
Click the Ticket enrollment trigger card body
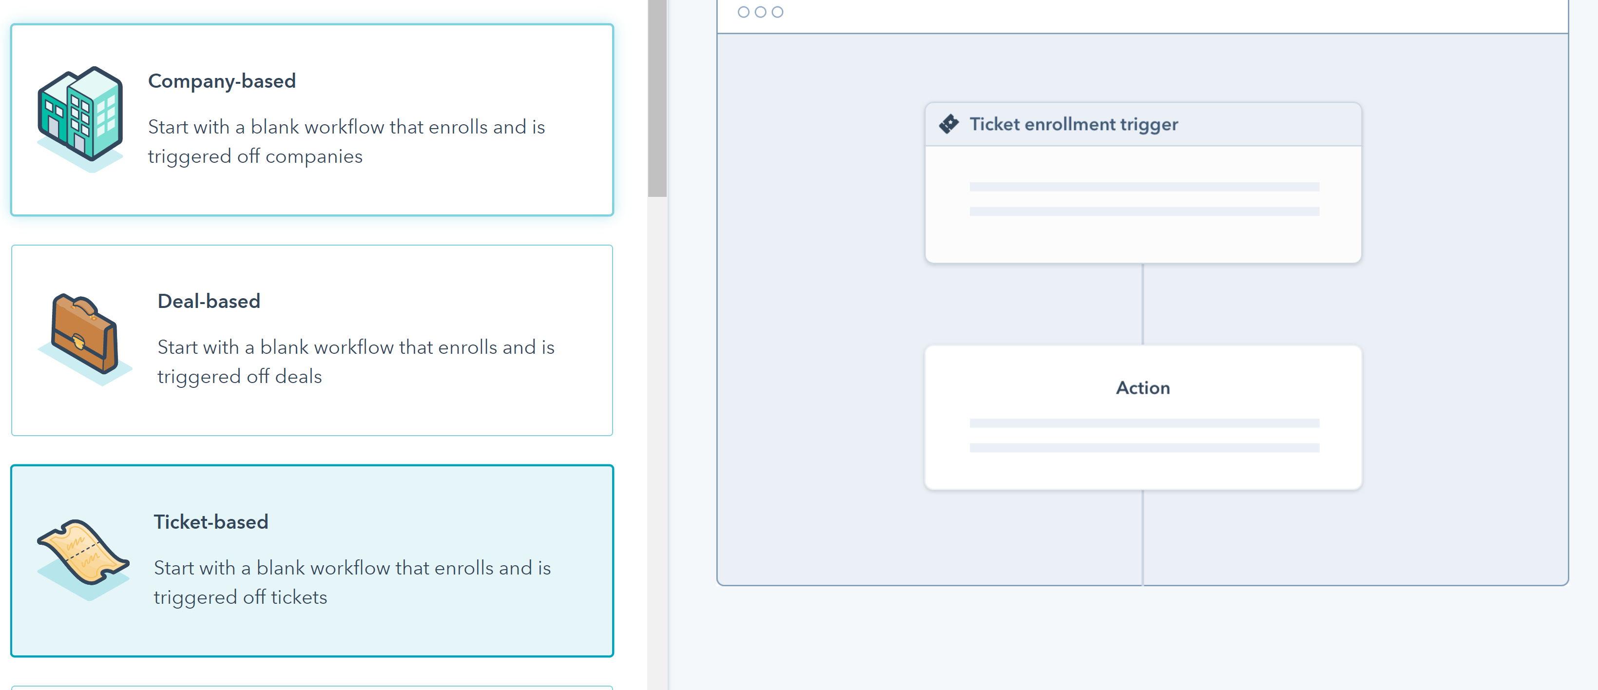pos(1143,205)
